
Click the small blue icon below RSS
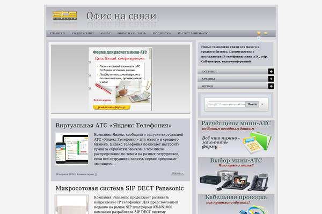[259, 39]
